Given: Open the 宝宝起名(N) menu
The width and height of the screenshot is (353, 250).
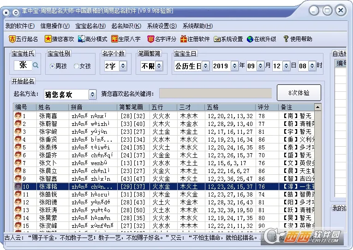Looking at the screenshot, I should [x=90, y=26].
